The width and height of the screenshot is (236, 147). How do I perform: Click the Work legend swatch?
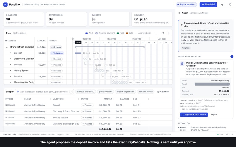[86, 33]
